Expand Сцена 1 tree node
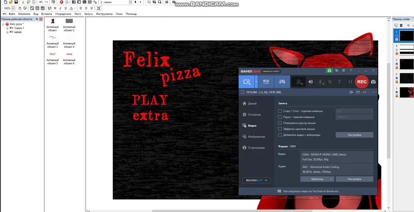This screenshot has width=414, height=212. pyautogui.click(x=7, y=28)
